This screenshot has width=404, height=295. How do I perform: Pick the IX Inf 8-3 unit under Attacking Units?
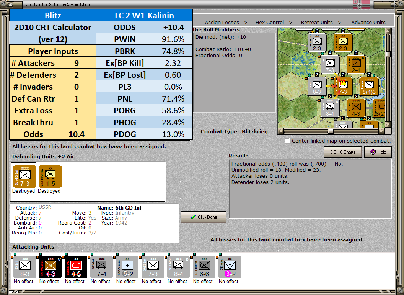pyautogui.click(x=24, y=267)
